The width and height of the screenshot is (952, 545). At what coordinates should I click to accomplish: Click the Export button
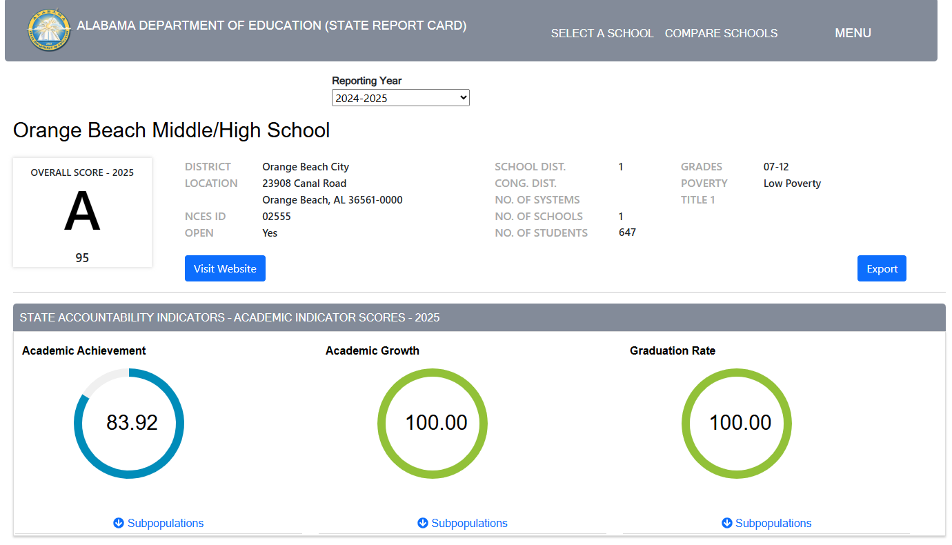coord(882,268)
